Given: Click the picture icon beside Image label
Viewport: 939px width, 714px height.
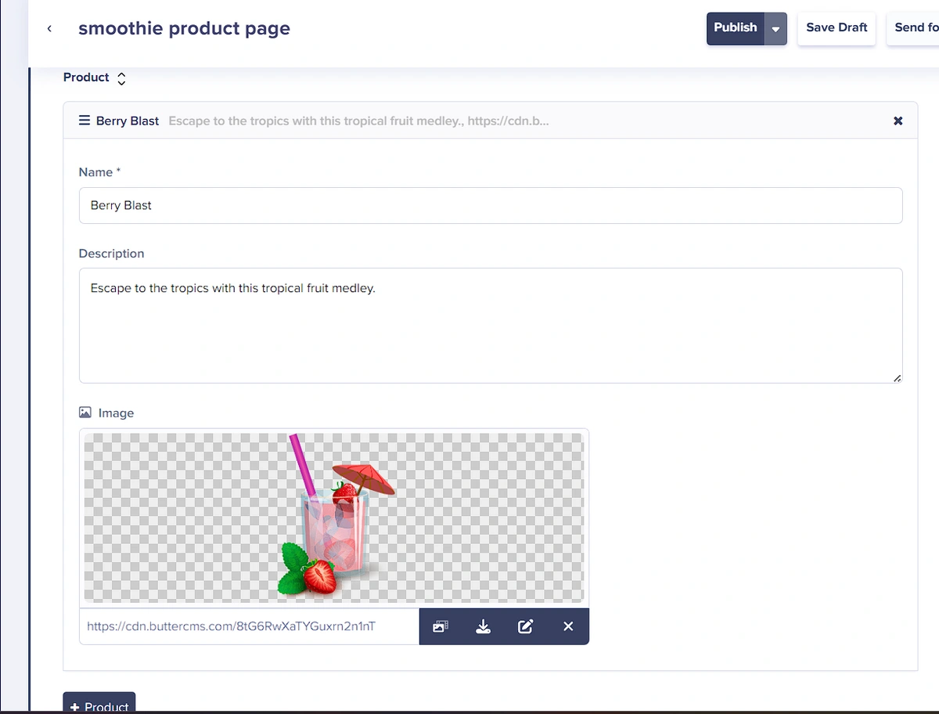Looking at the screenshot, I should [x=85, y=413].
